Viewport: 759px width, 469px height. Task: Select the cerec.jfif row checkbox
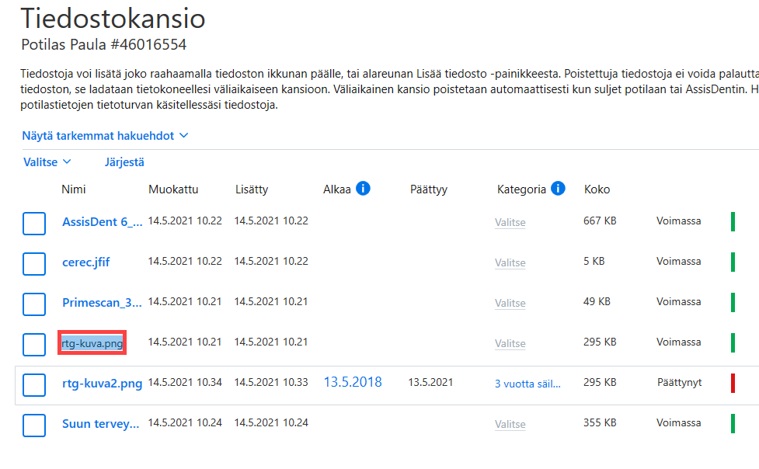click(x=34, y=264)
